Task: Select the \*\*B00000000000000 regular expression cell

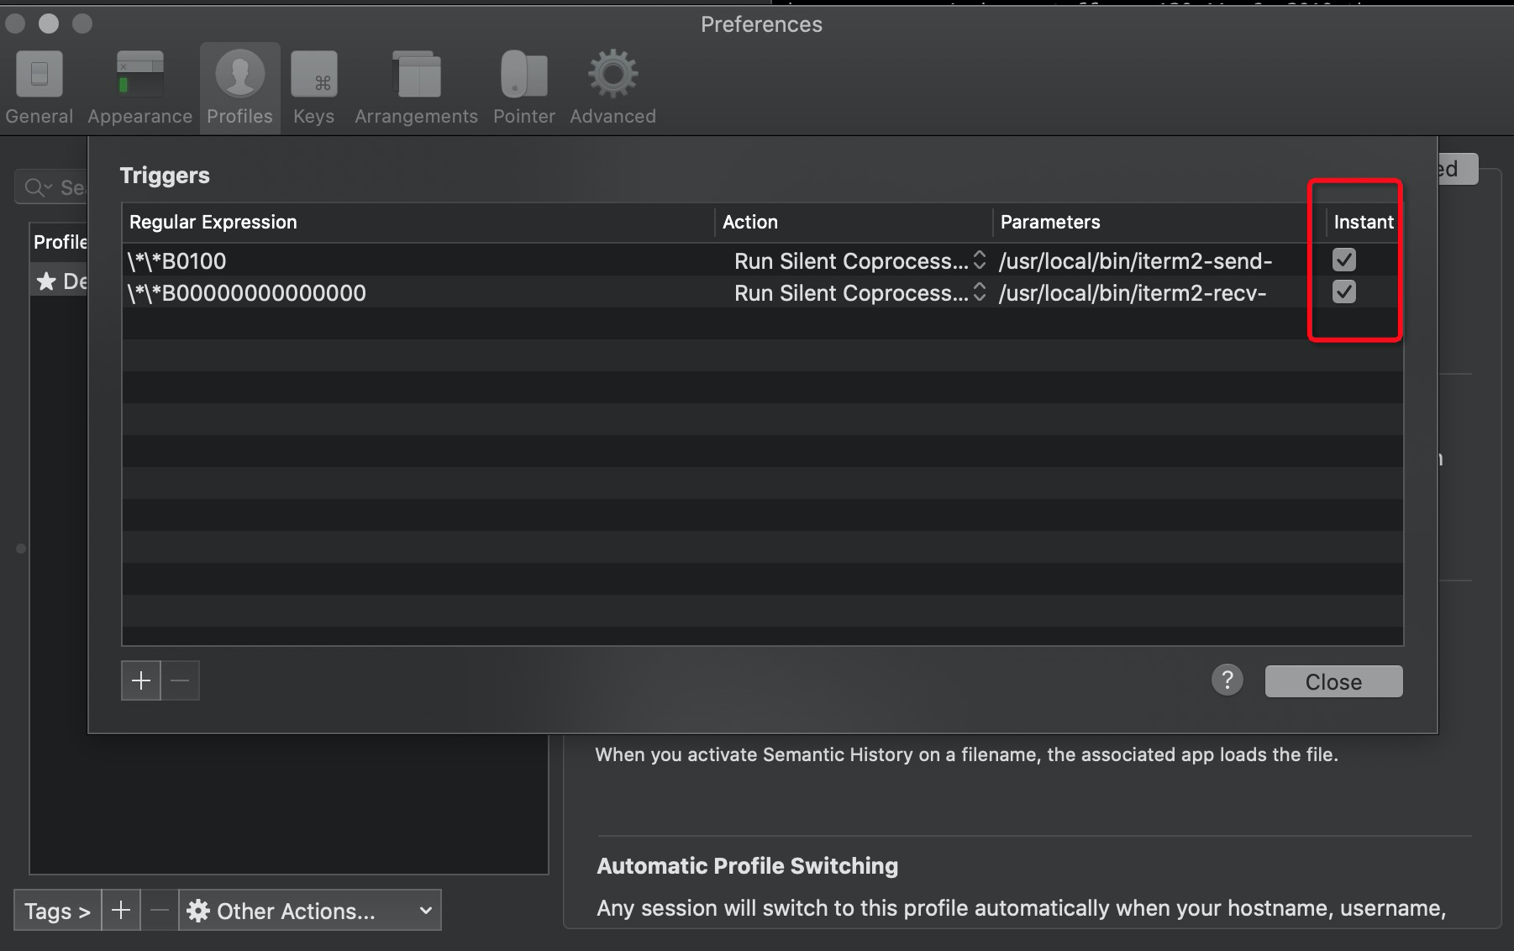Action: (418, 292)
